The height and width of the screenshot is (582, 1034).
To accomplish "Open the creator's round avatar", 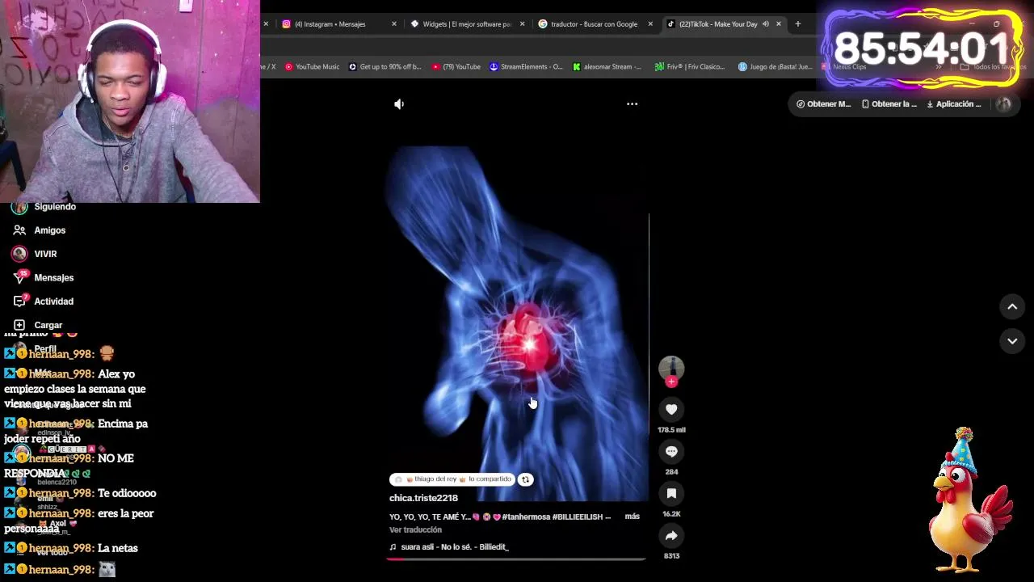I will point(671,369).
